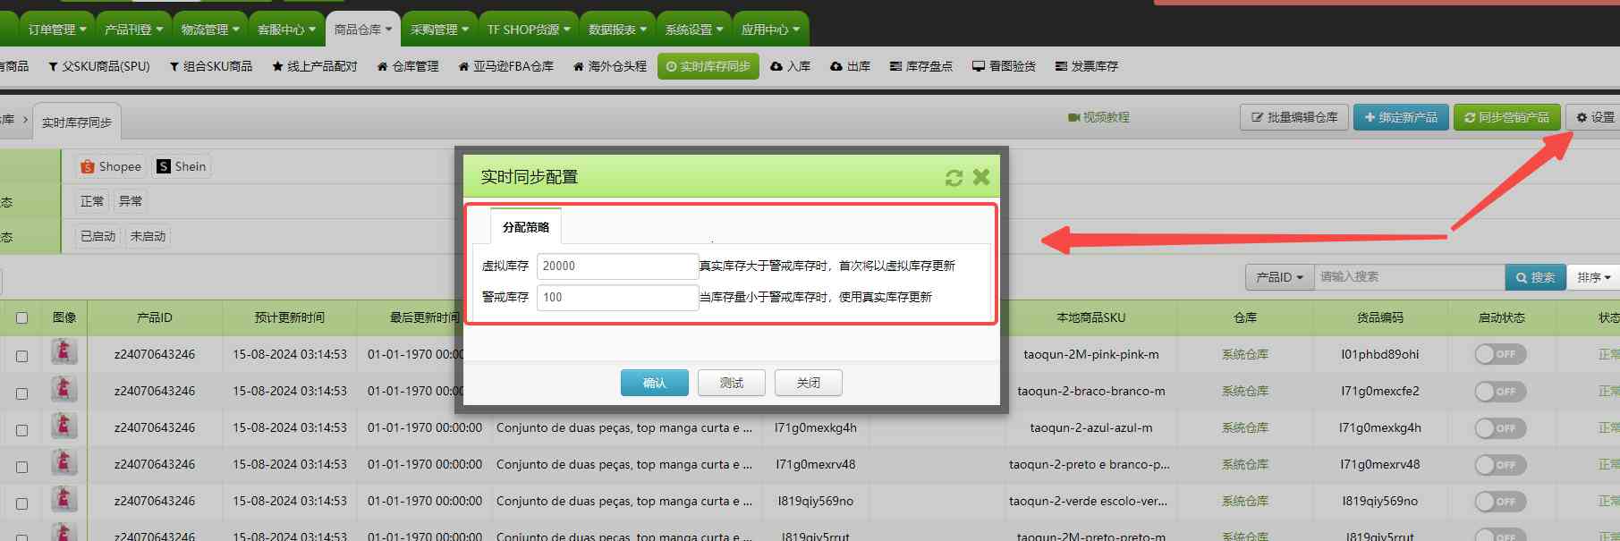Open the 排序 dropdown
This screenshot has height=541, width=1620.
pyautogui.click(x=1594, y=277)
